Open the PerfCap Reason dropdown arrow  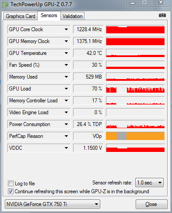[66, 136]
